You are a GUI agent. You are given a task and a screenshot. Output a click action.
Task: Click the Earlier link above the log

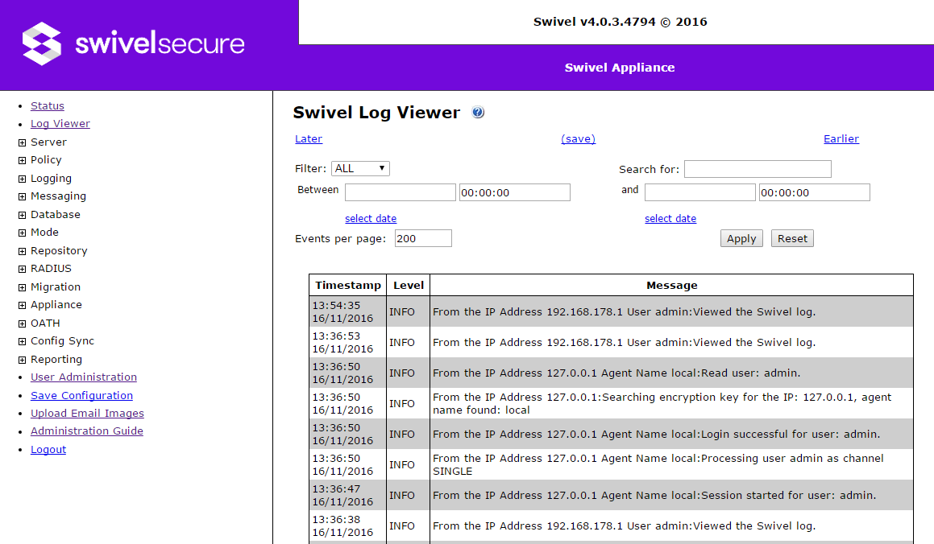841,138
